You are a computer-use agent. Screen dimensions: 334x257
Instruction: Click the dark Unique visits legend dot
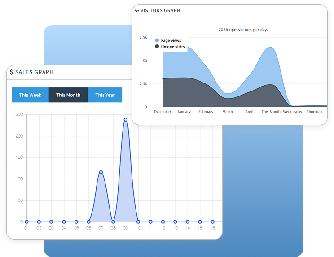click(157, 47)
